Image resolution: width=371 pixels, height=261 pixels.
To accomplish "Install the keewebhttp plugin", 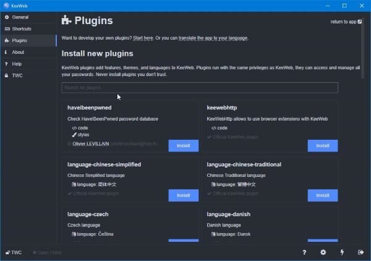I will coord(322,145).
